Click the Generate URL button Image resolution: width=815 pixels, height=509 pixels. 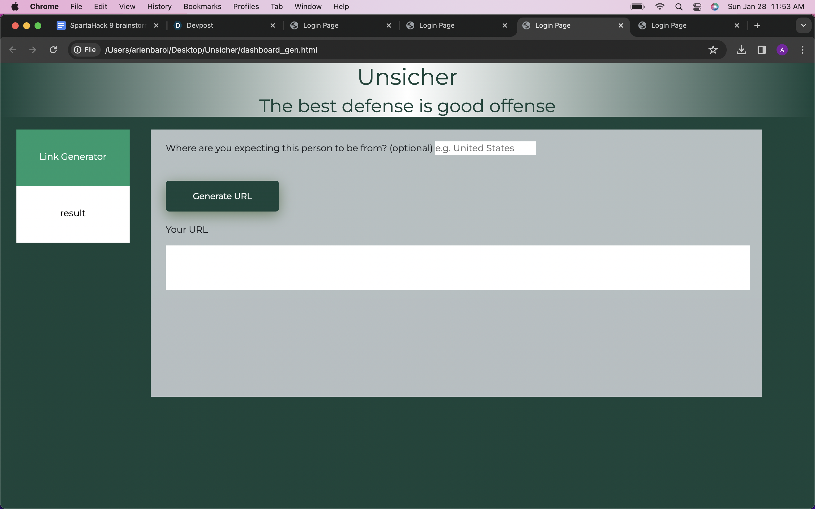coord(222,196)
